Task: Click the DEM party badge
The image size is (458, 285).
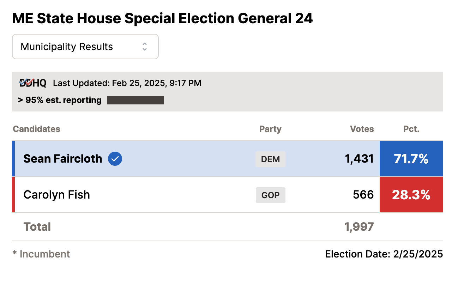Action: pos(271,159)
